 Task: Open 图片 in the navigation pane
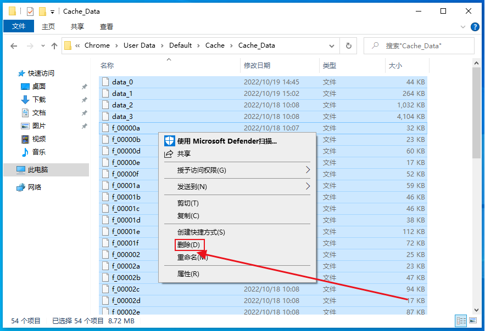click(39, 126)
